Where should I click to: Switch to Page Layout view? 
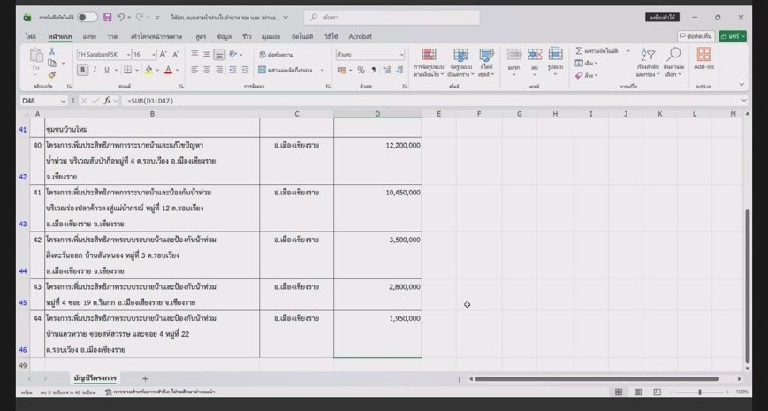pyautogui.click(x=638, y=392)
